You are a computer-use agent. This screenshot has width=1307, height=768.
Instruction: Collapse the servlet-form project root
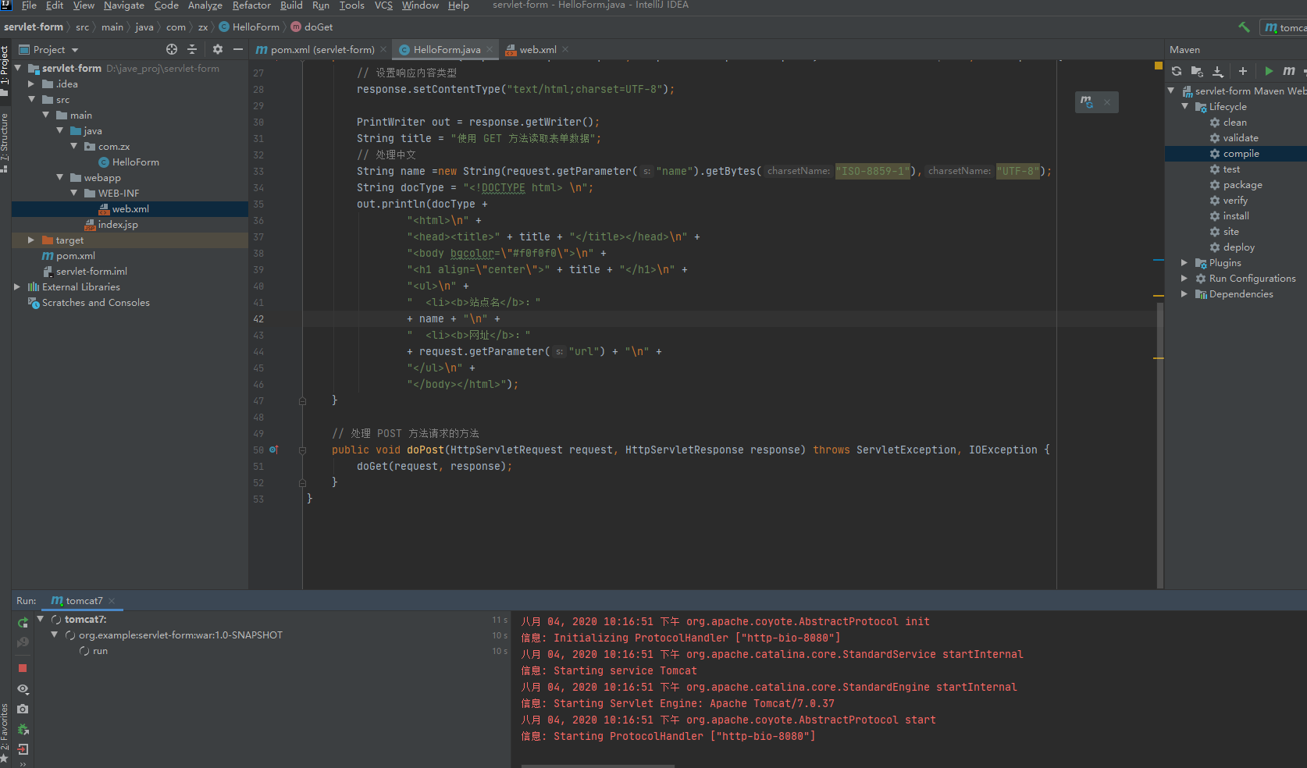[x=18, y=69]
